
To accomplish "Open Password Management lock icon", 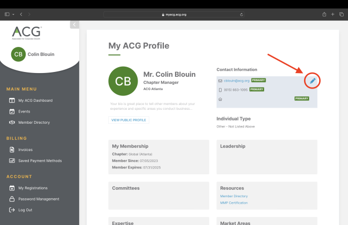I will click(x=12, y=199).
